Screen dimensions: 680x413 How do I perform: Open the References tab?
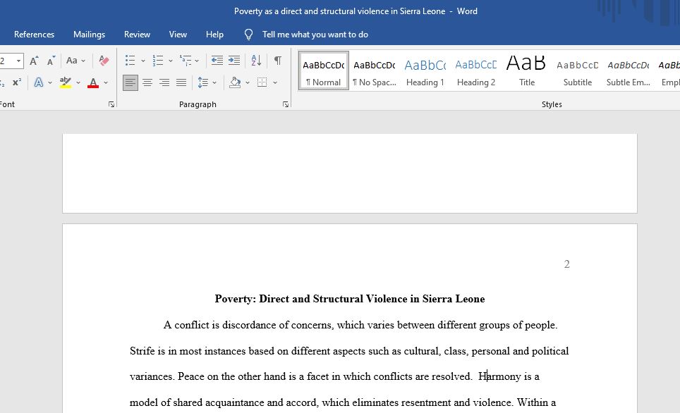(x=35, y=35)
